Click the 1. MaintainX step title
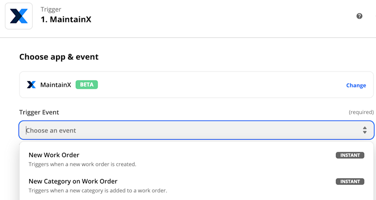 point(66,19)
